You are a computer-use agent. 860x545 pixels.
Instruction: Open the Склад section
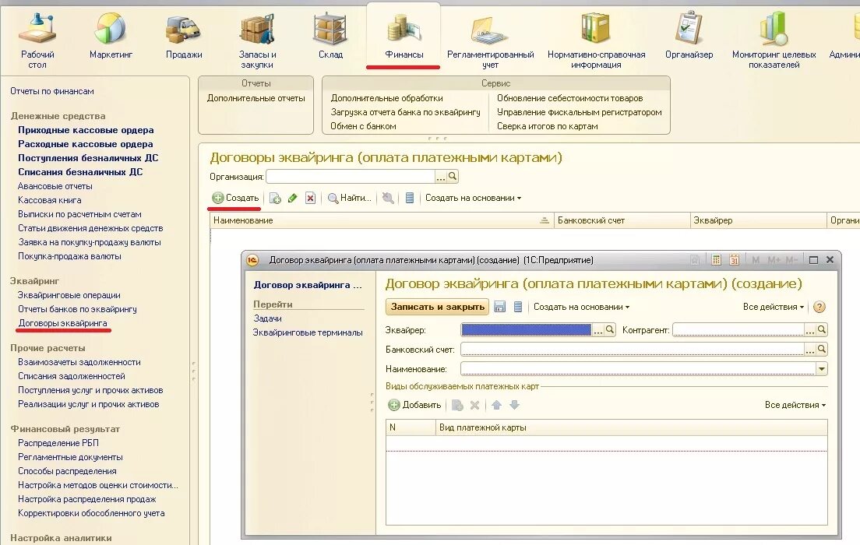[330, 36]
